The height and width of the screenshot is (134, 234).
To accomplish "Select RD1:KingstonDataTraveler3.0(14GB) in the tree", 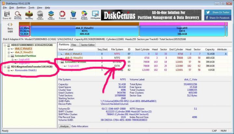I will pos(32,67).
